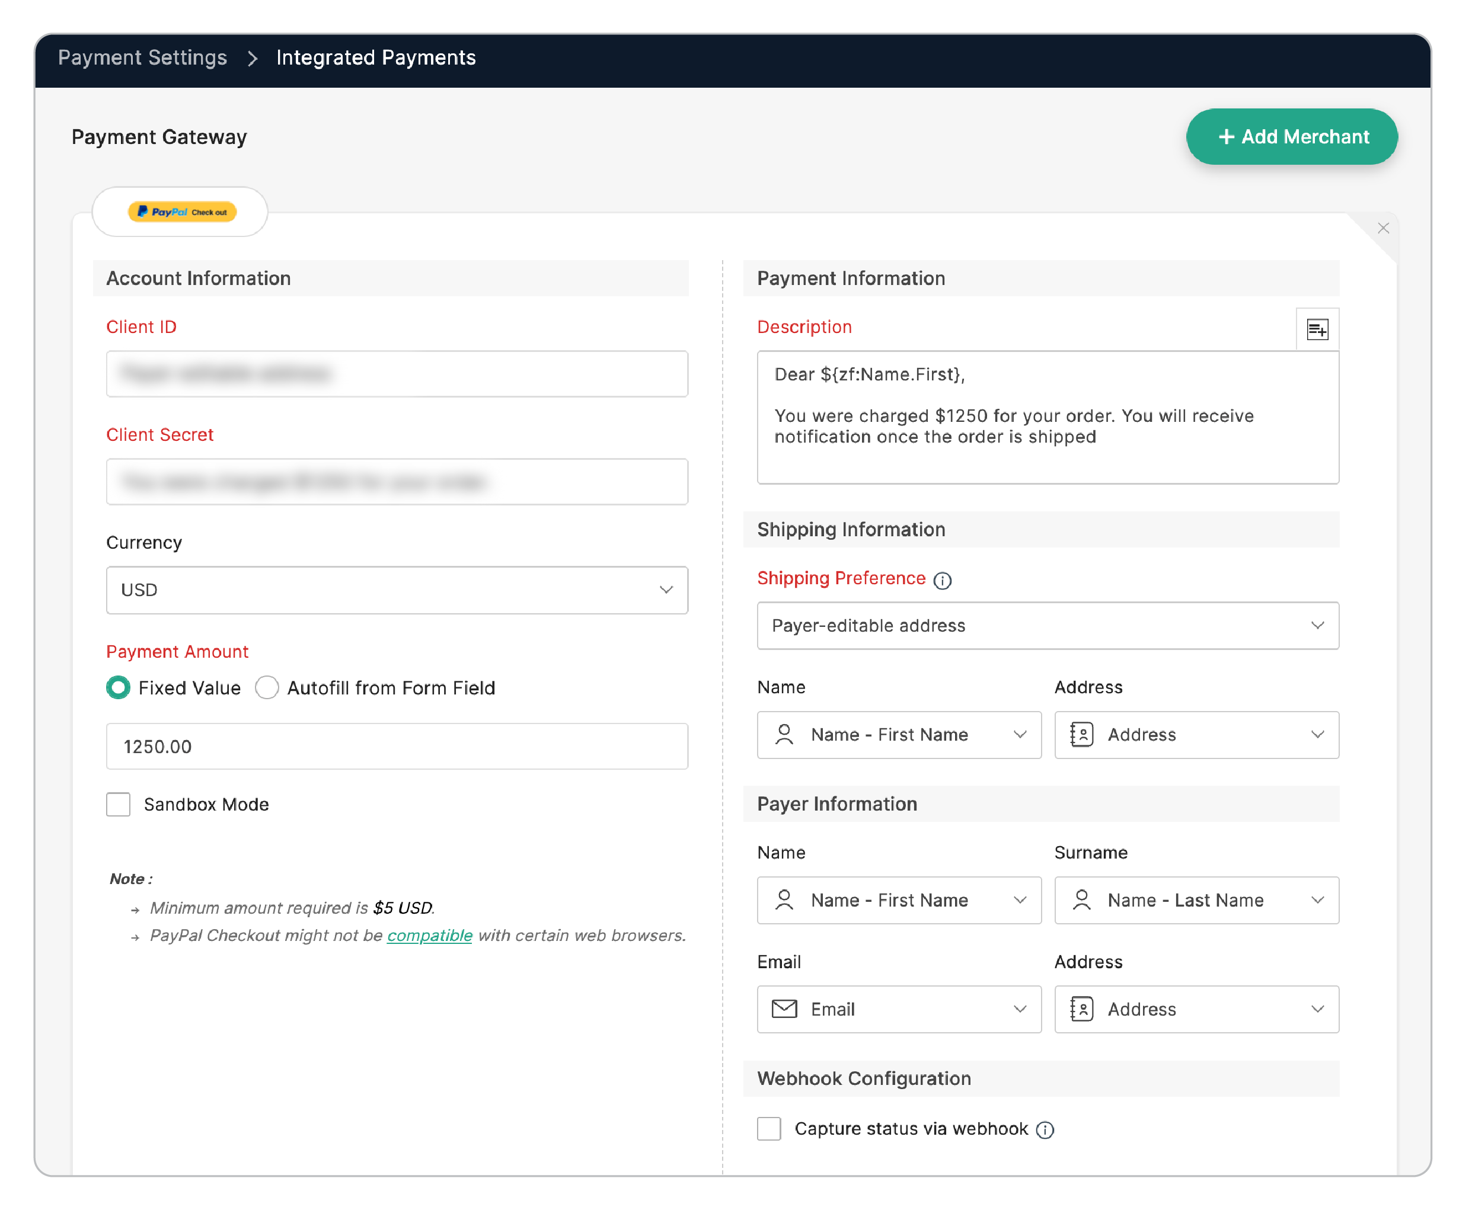
Task: Click the person icon in Shipping Name dropdown
Action: click(784, 735)
